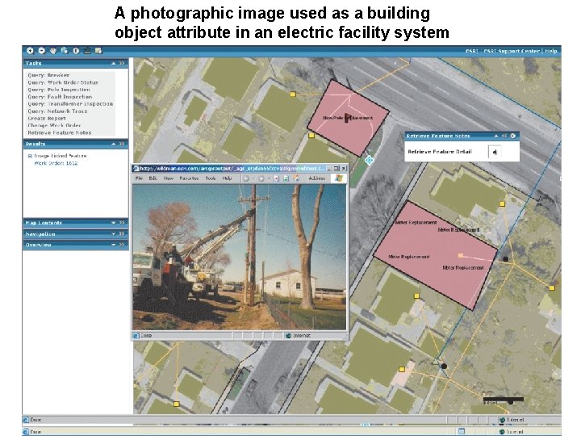The image size is (581, 436).
Task: Click the pink Meter Replacement parcel
Action: click(x=436, y=255)
